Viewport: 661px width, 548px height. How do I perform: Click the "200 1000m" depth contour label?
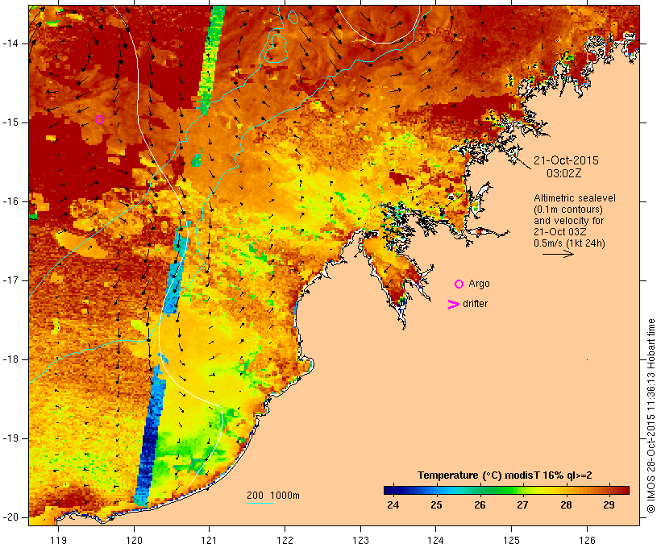pos(273,496)
